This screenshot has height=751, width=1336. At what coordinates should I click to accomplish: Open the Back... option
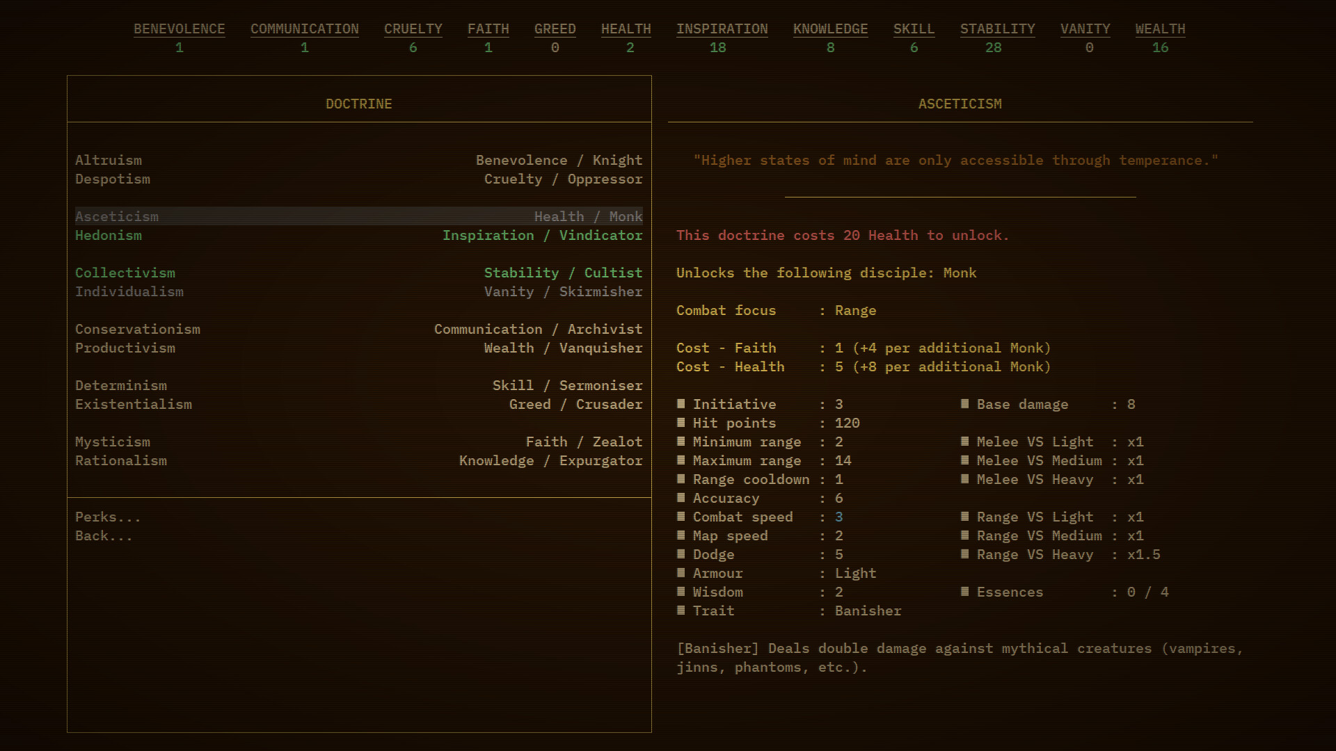point(103,535)
